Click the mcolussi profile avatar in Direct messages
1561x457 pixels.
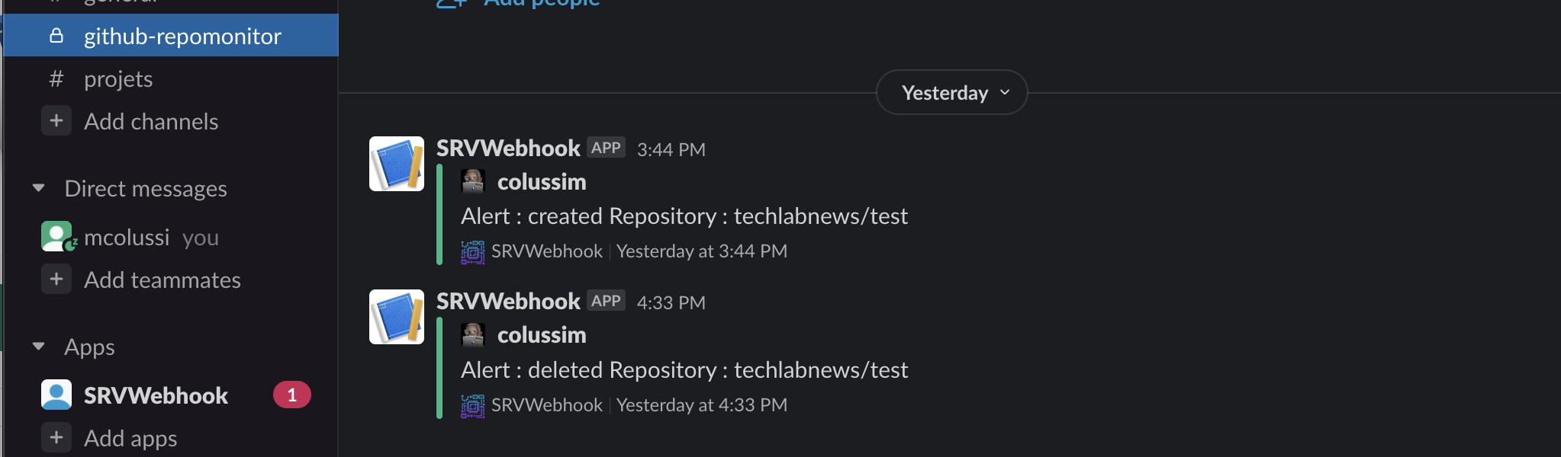56,237
